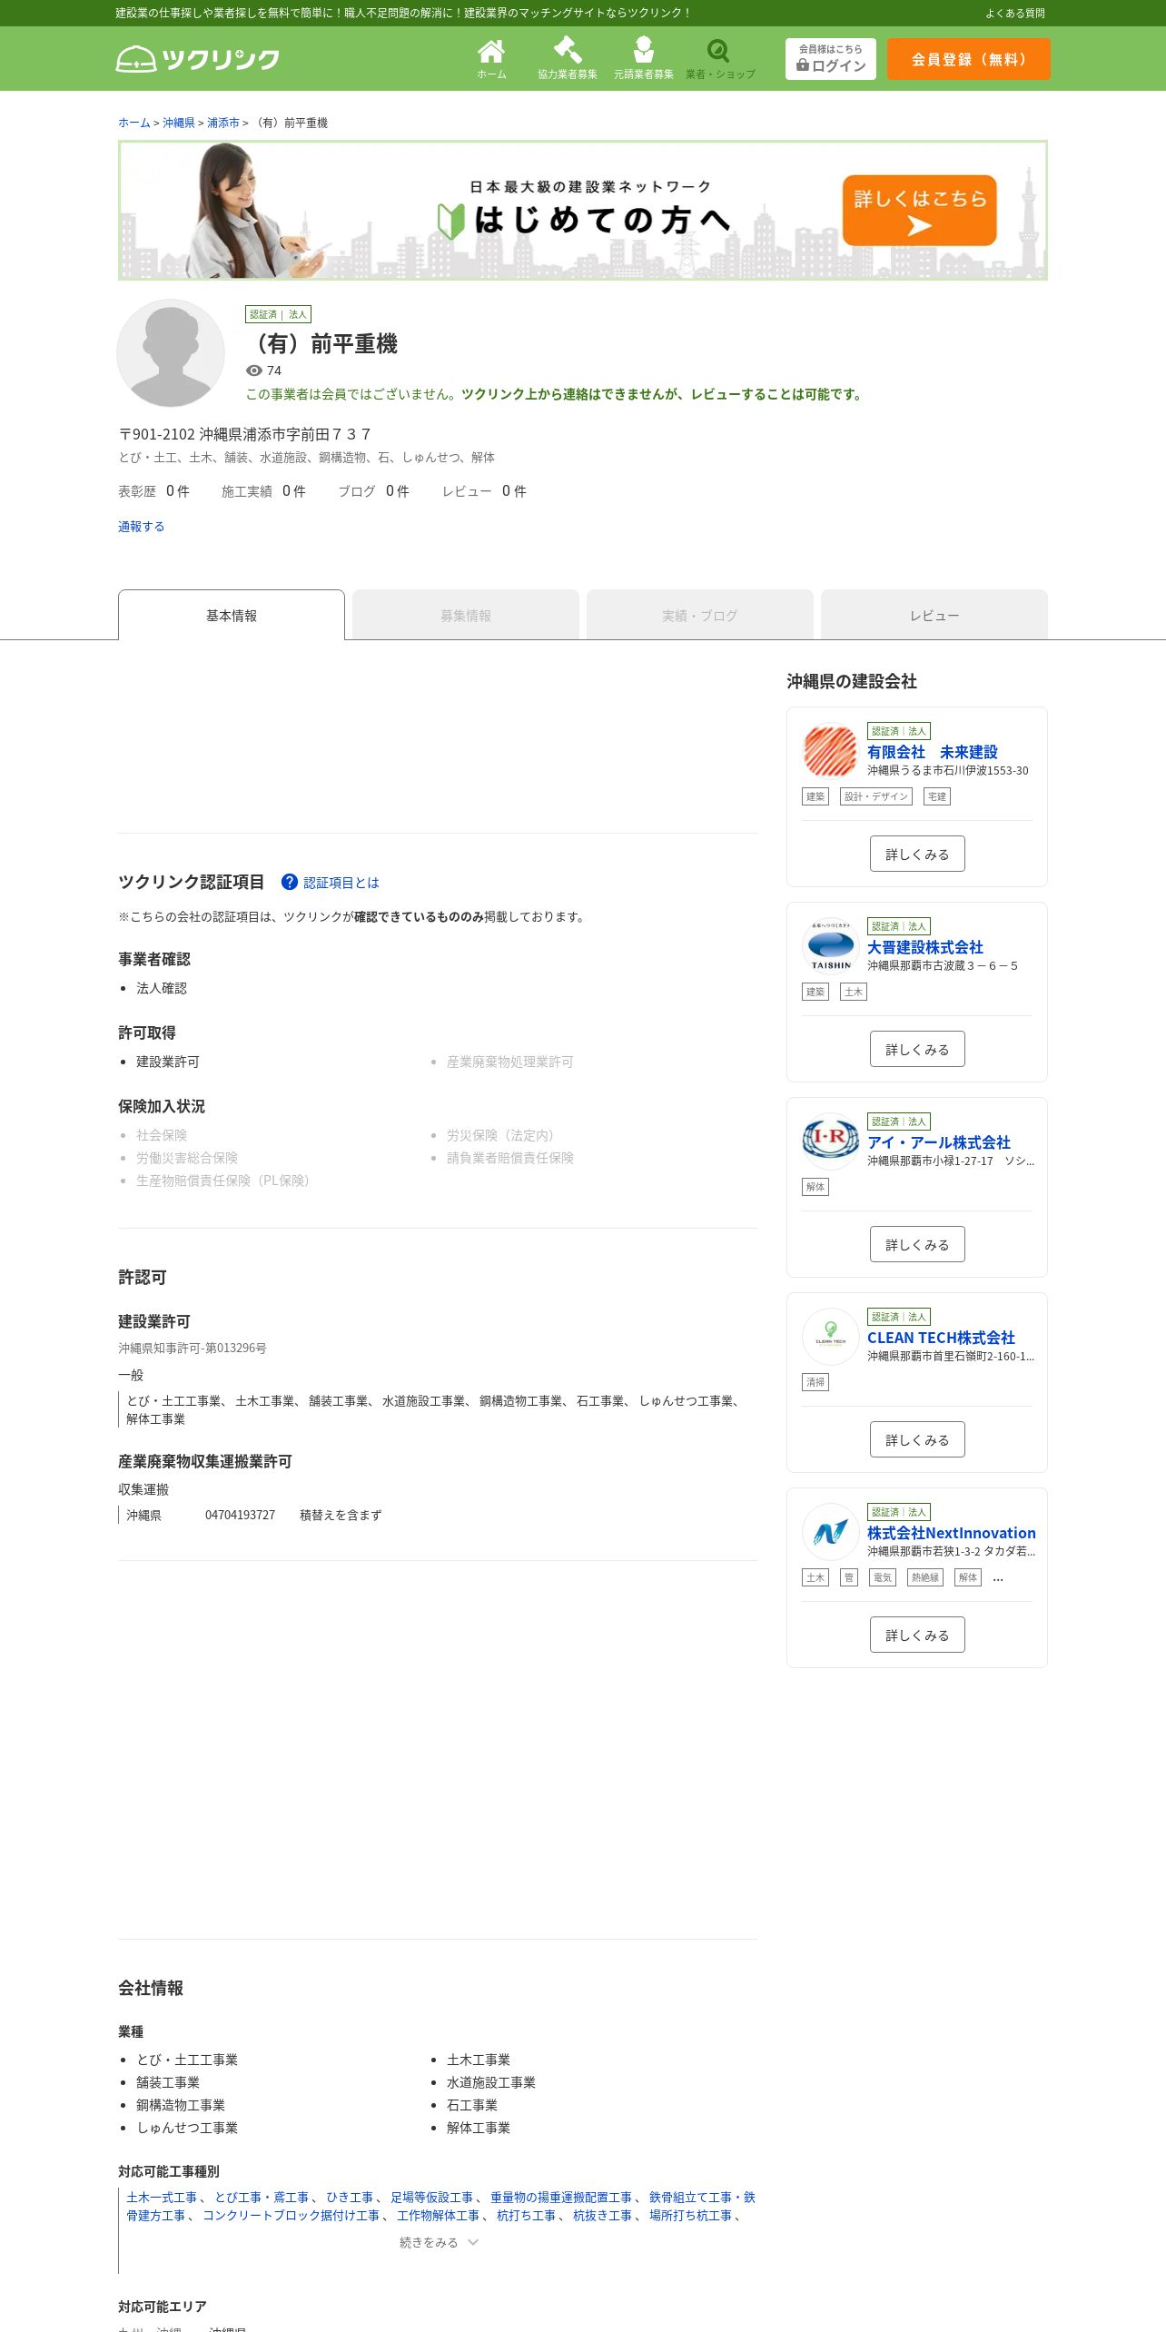Open 重量物の揚重運搬配置工事 link
This screenshot has width=1166, height=2332.
tap(561, 2198)
